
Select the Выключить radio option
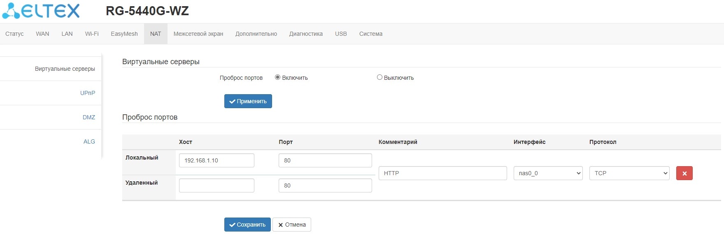coord(379,77)
